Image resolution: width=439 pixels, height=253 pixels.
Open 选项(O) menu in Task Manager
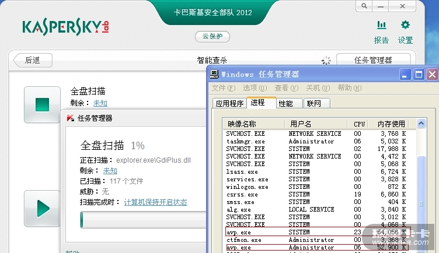click(x=255, y=88)
